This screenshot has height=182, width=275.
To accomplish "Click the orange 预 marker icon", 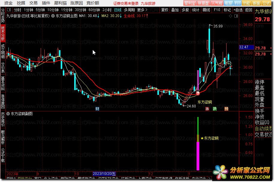I will (x=227, y=109).
